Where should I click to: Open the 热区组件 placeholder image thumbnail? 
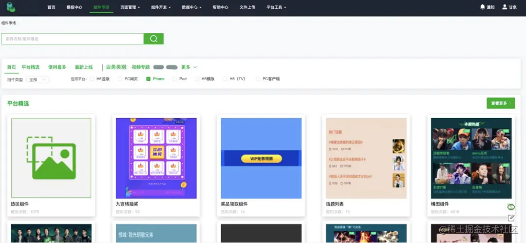point(51,158)
